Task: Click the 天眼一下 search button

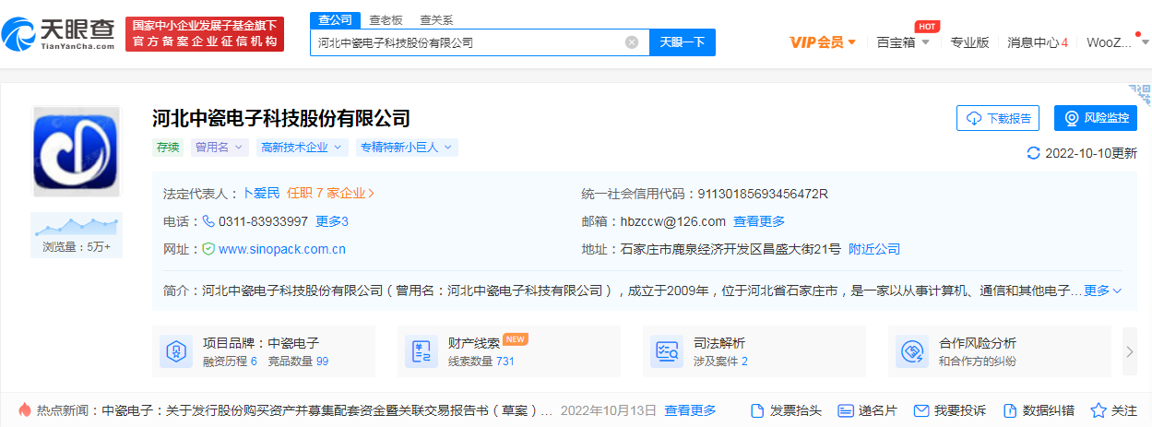Action: 683,42
